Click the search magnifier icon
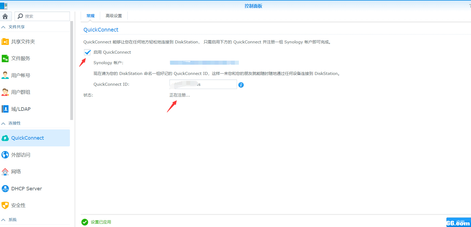 pyautogui.click(x=20, y=16)
